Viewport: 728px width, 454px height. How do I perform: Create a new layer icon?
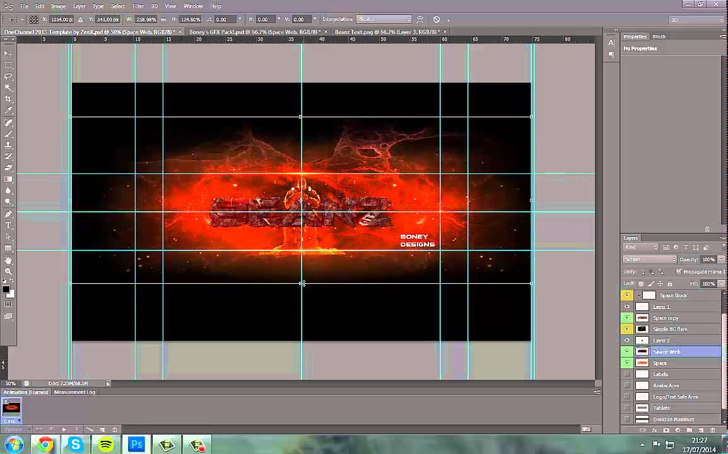click(701, 430)
